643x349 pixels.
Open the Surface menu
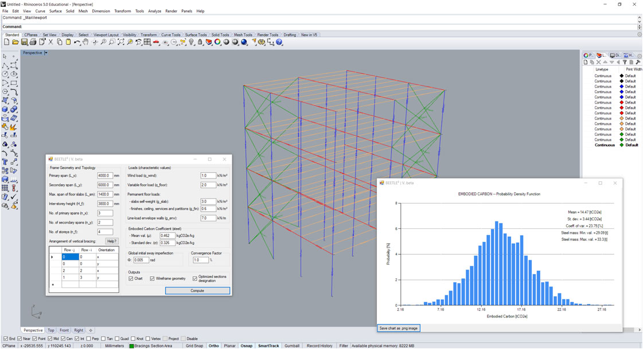pyautogui.click(x=56, y=11)
